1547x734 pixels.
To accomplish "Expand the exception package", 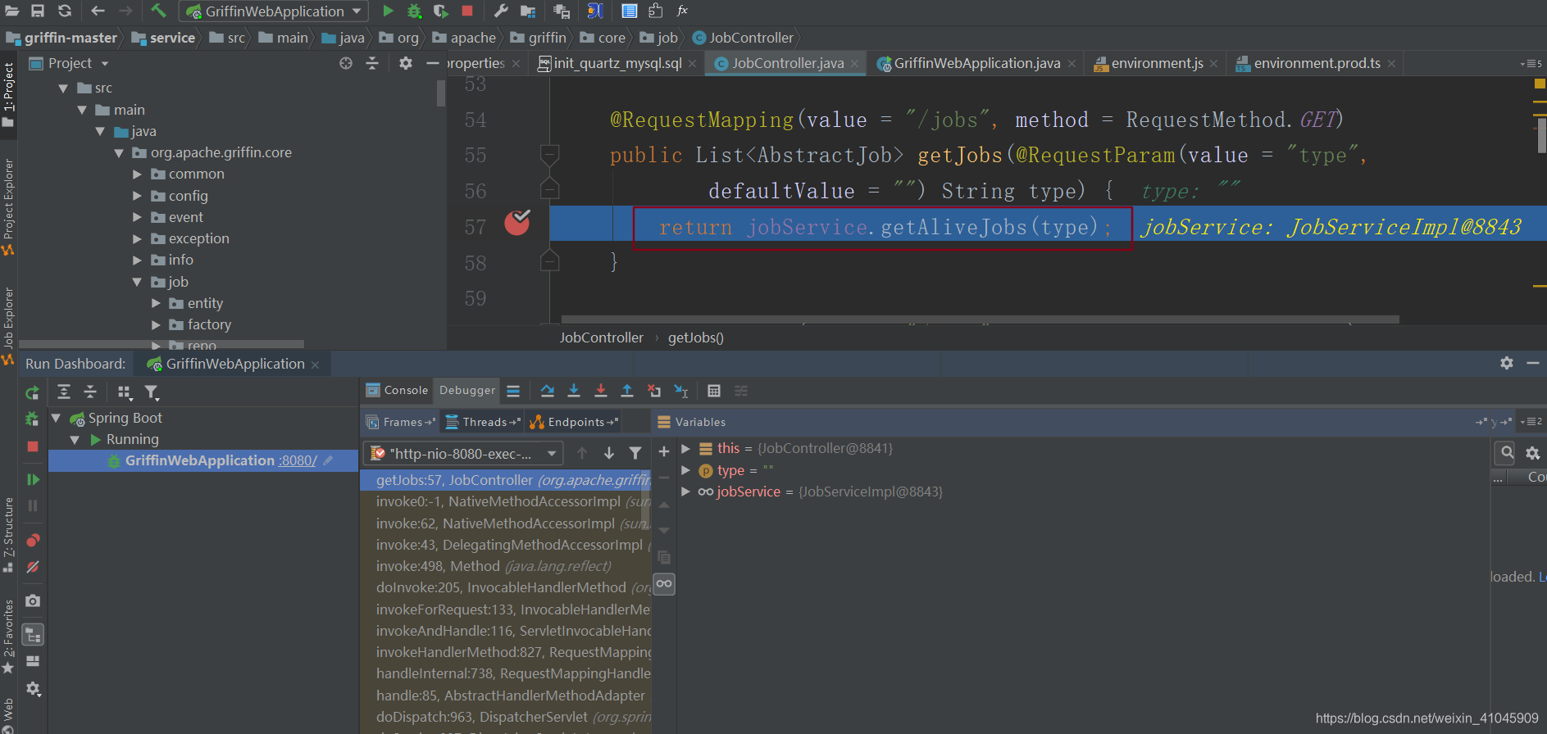I will point(137,238).
